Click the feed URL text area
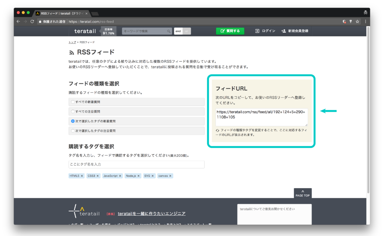 261,117
